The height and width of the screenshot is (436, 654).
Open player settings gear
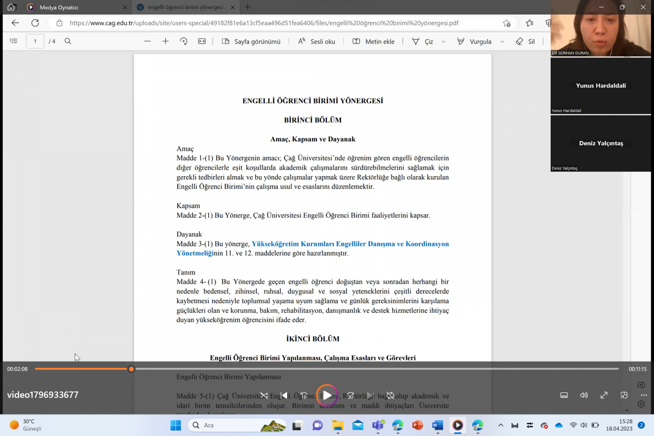click(641, 404)
